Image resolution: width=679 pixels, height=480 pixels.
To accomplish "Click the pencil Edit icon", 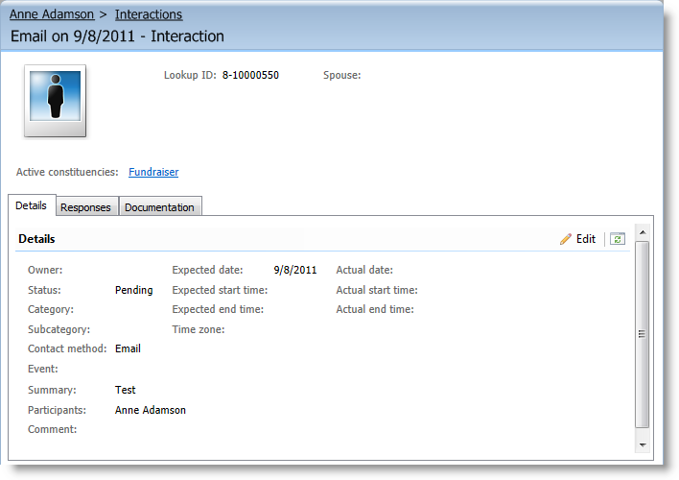I will [566, 239].
